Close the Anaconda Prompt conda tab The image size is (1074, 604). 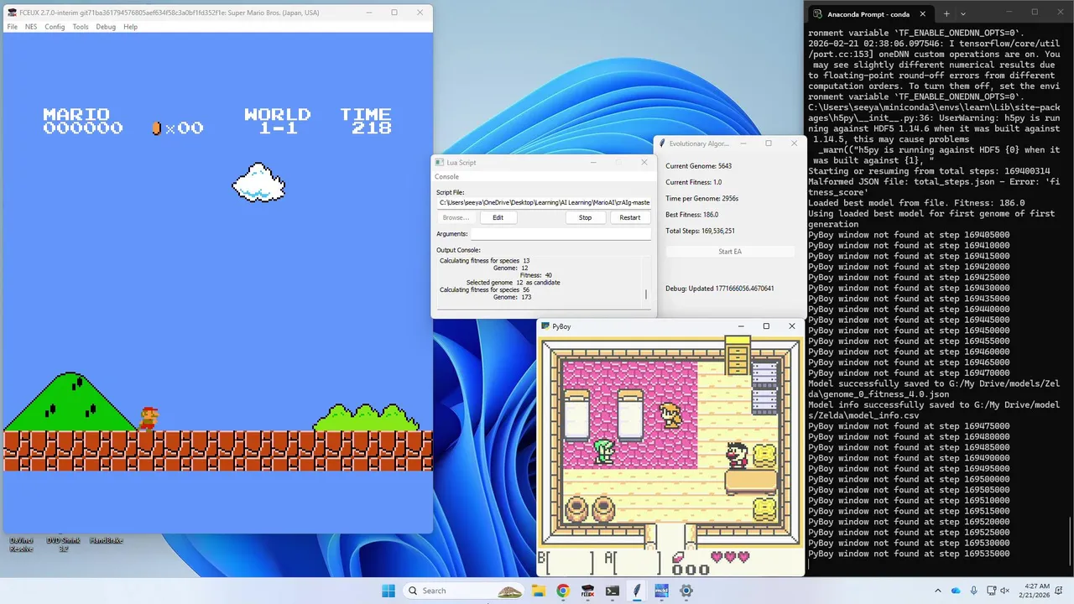(x=923, y=13)
